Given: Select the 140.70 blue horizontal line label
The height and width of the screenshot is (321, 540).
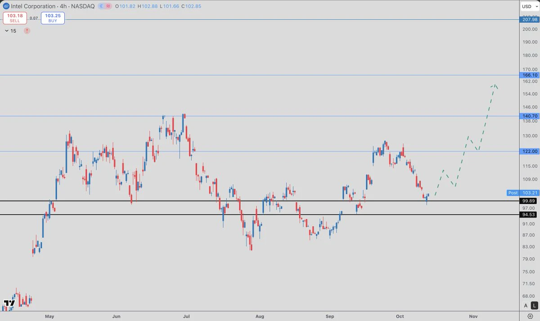Looking at the screenshot, I should 528,116.
